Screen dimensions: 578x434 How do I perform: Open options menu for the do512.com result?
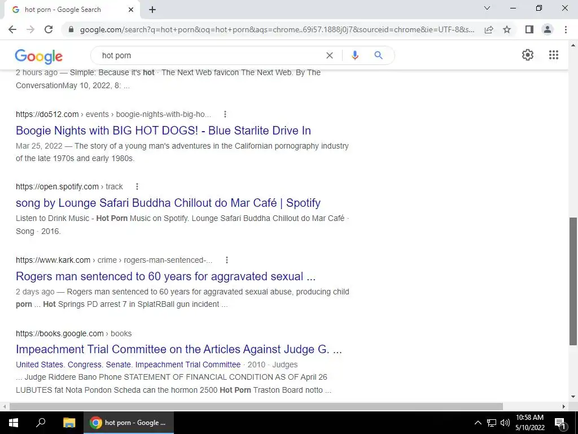[225, 114]
